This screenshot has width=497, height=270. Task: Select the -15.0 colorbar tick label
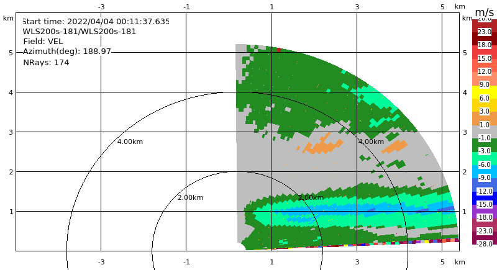tap(485, 204)
